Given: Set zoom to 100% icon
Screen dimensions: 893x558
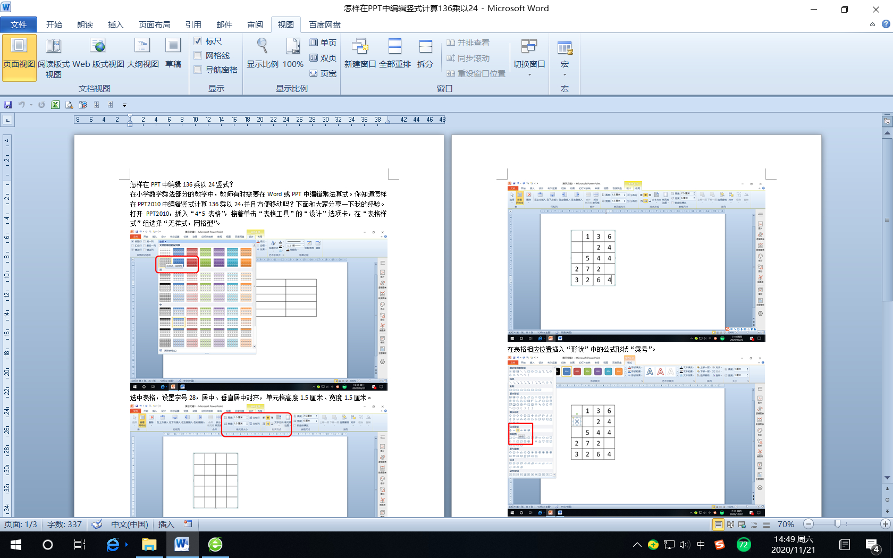Looking at the screenshot, I should [293, 53].
